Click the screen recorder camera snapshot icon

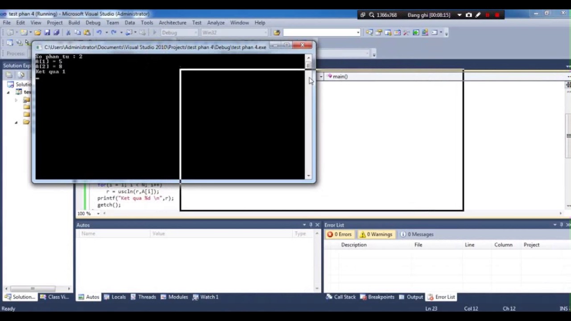[469, 15]
